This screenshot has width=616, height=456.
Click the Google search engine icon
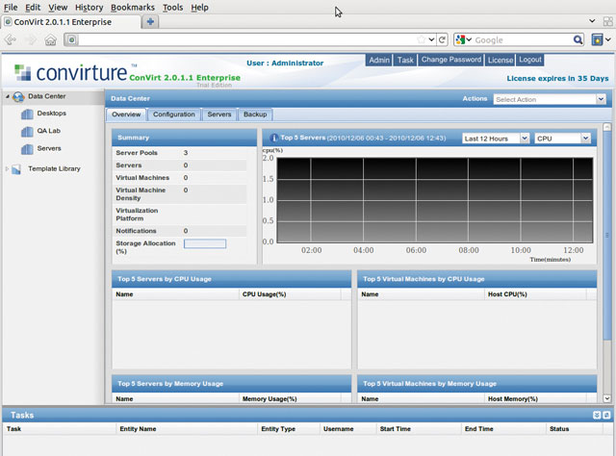click(460, 39)
